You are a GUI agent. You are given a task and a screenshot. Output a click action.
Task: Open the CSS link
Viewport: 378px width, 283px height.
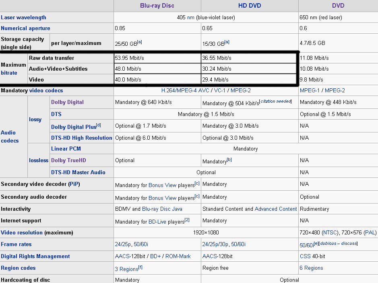click(x=305, y=257)
